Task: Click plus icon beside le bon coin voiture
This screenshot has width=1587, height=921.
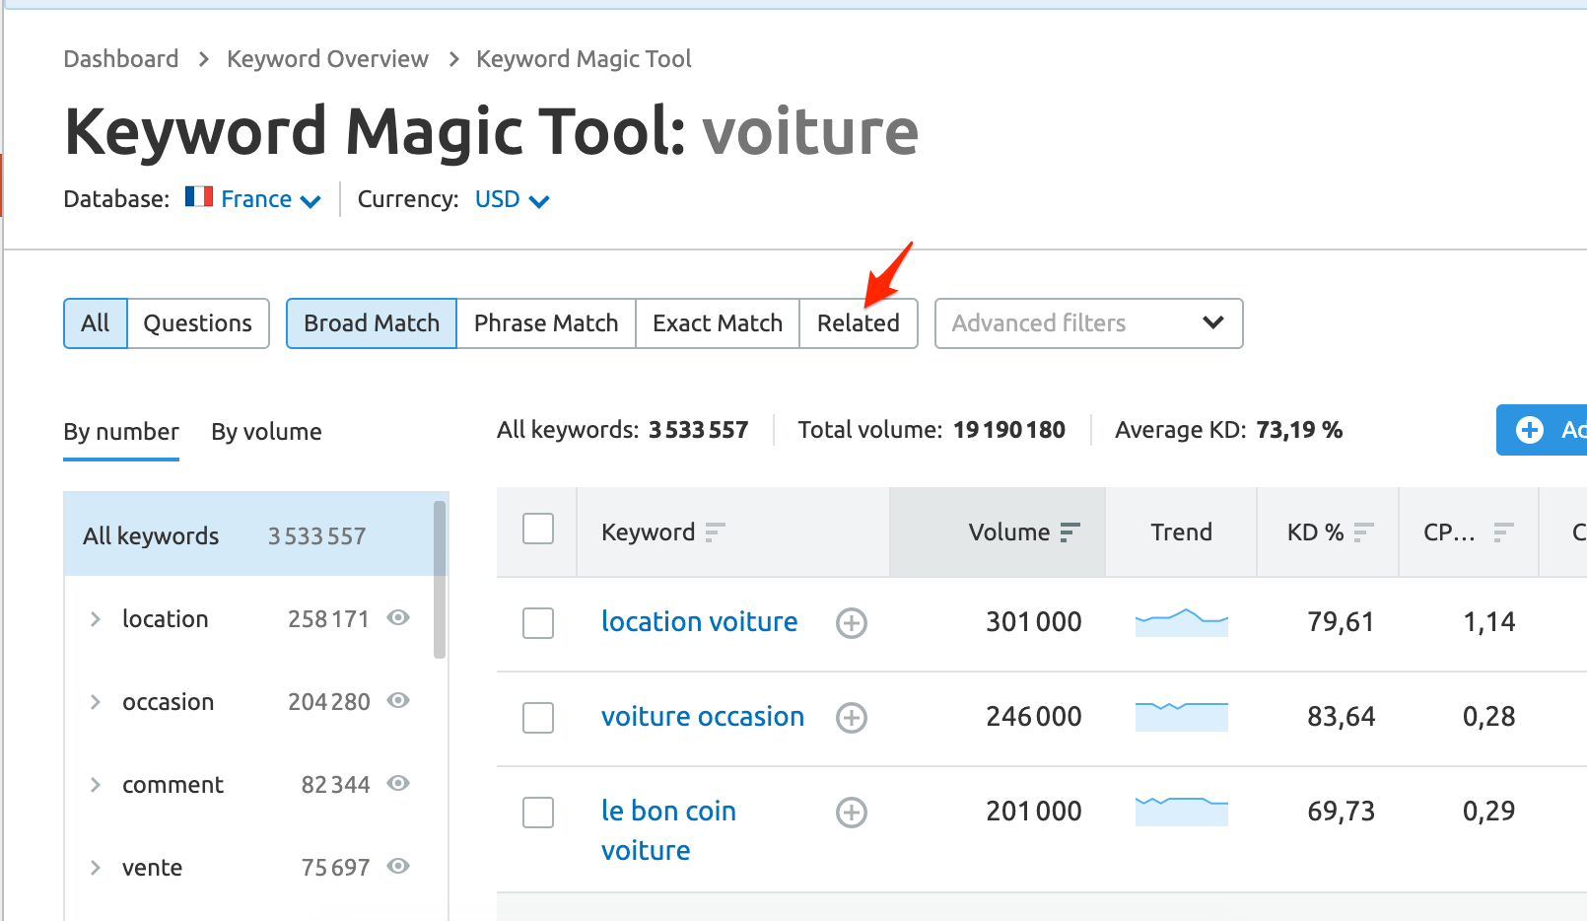Action: 852,813
